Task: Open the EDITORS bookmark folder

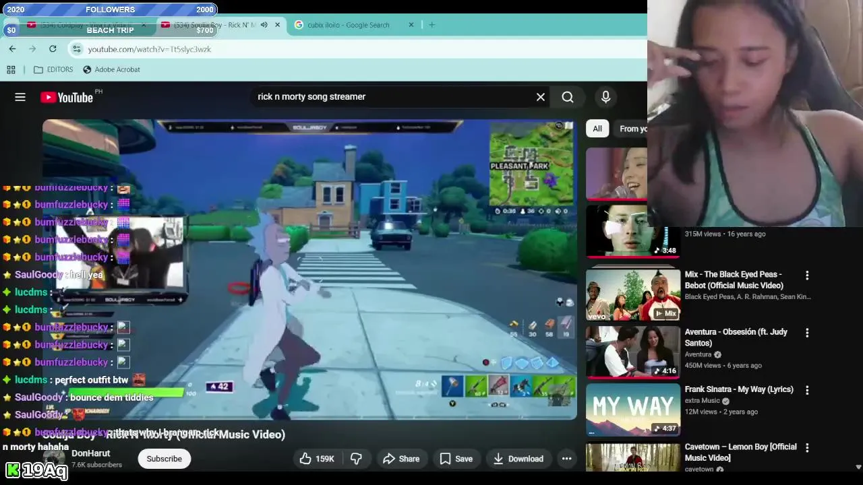Action: pyautogui.click(x=53, y=69)
